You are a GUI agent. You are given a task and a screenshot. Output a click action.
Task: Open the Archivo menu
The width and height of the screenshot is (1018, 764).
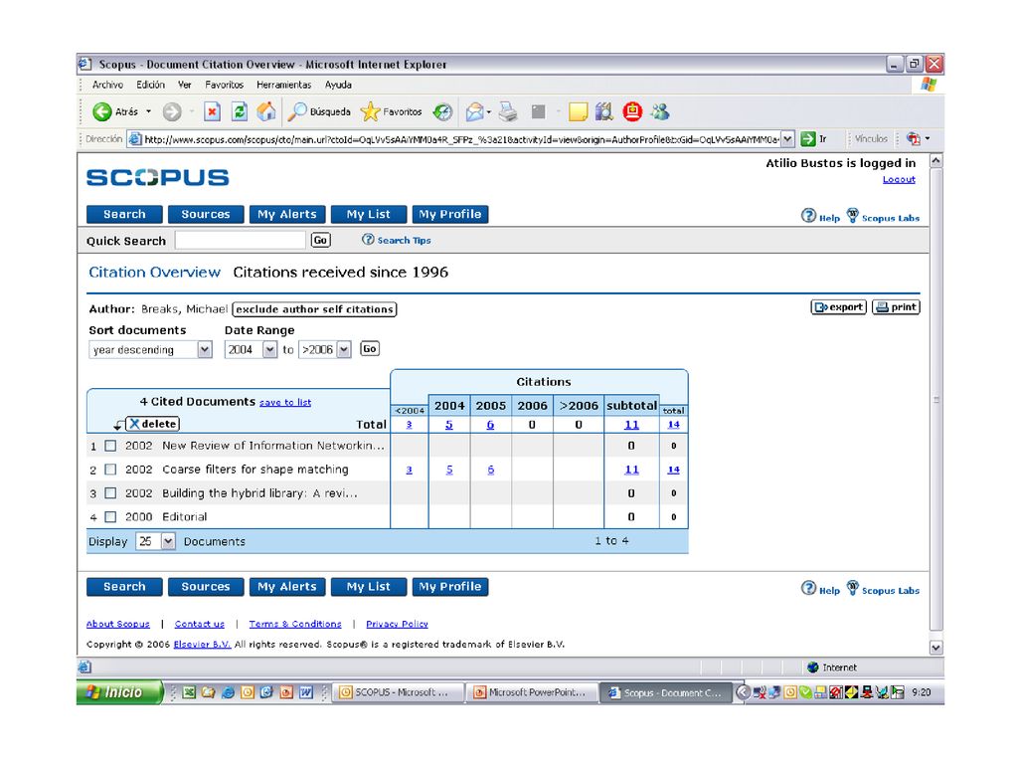pyautogui.click(x=107, y=85)
